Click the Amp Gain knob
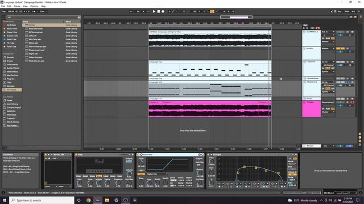364x204 pixels. click(x=79, y=182)
